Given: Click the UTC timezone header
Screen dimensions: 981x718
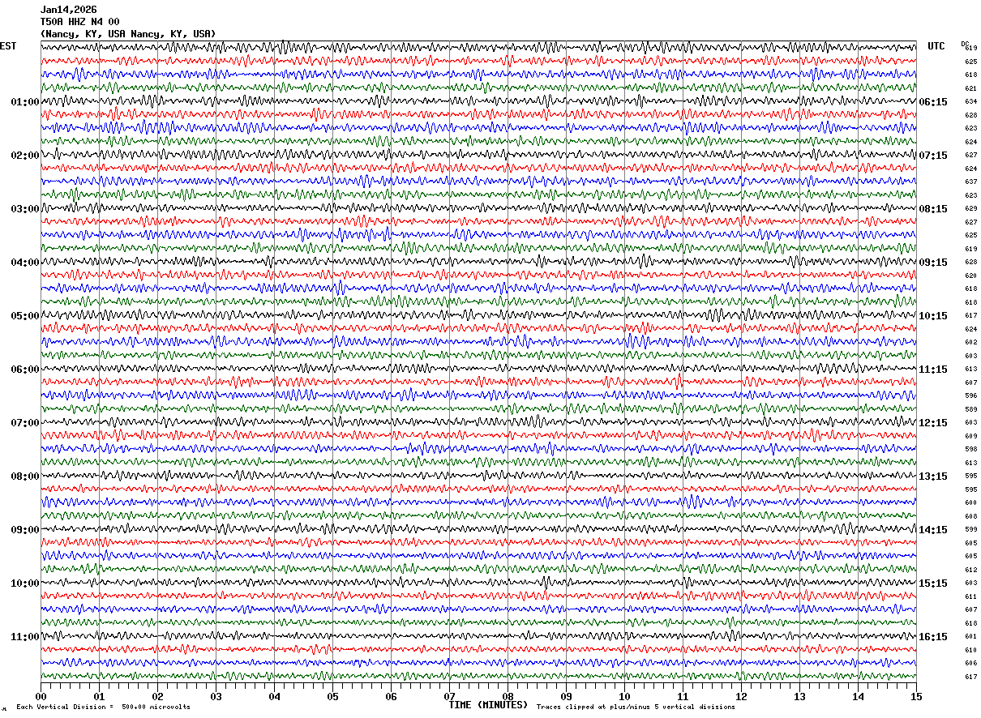Looking at the screenshot, I should [936, 46].
